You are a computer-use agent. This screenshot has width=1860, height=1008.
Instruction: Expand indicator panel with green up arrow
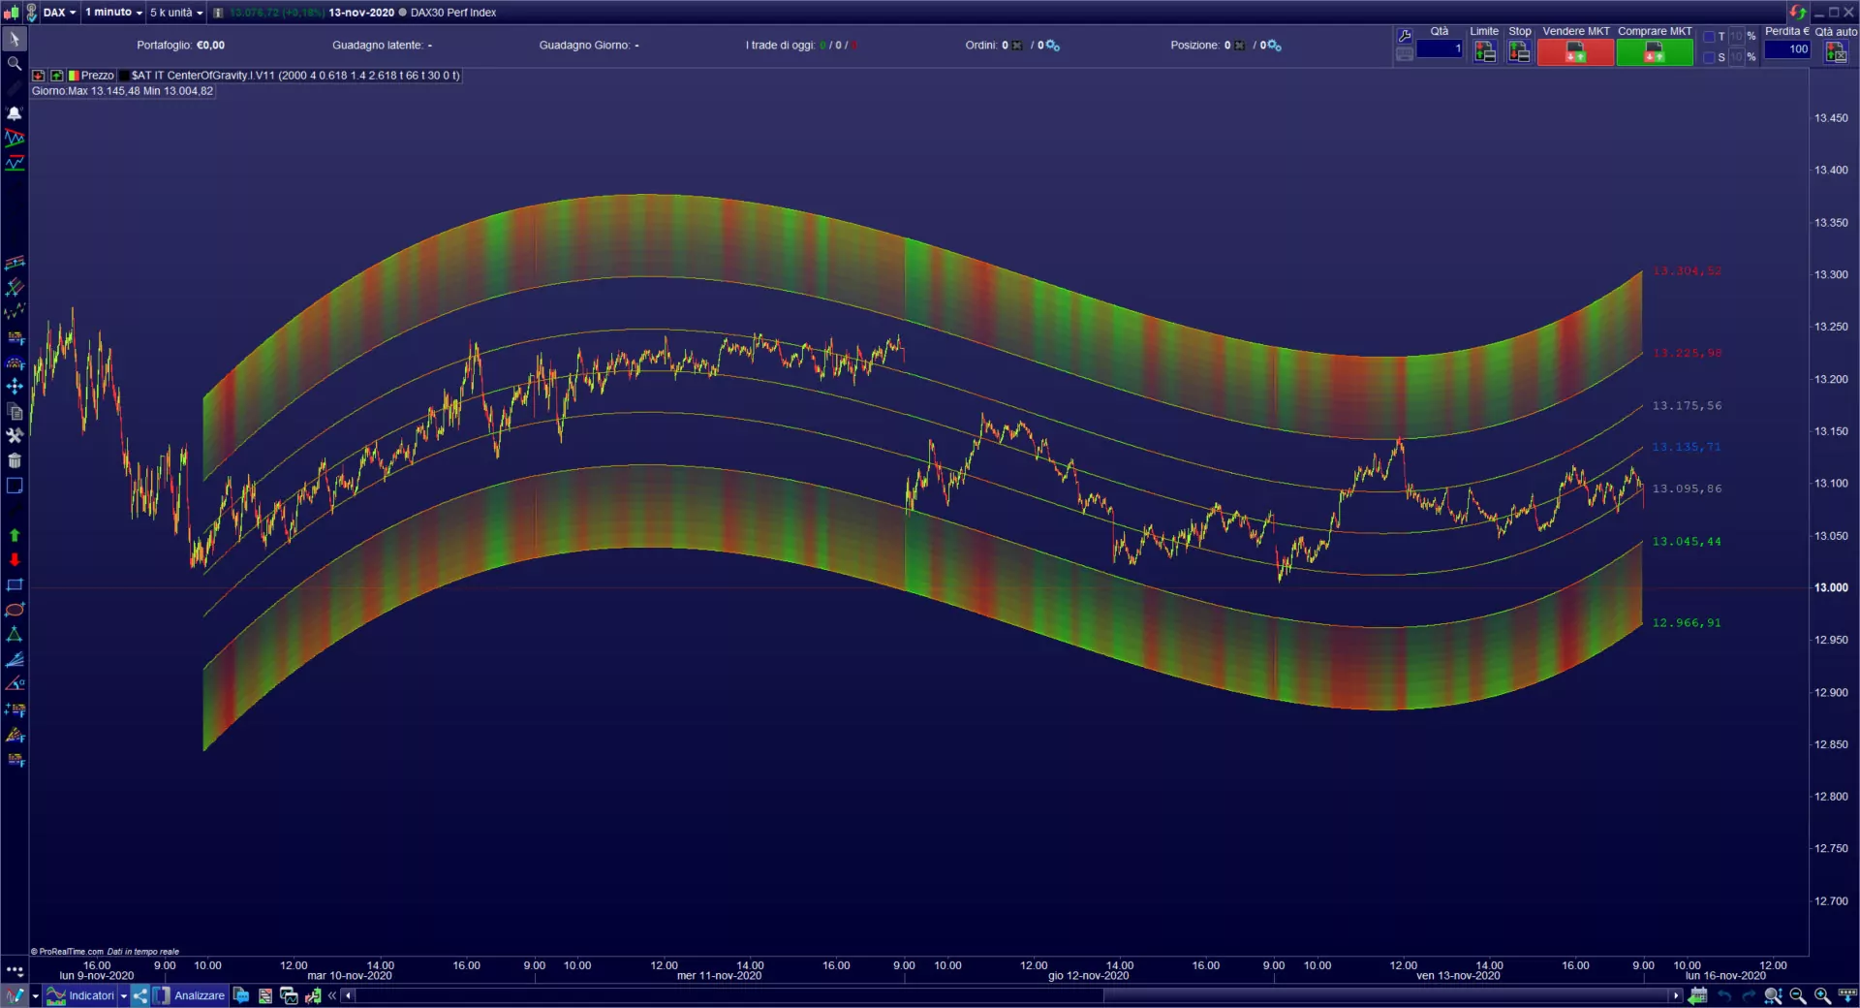[57, 76]
